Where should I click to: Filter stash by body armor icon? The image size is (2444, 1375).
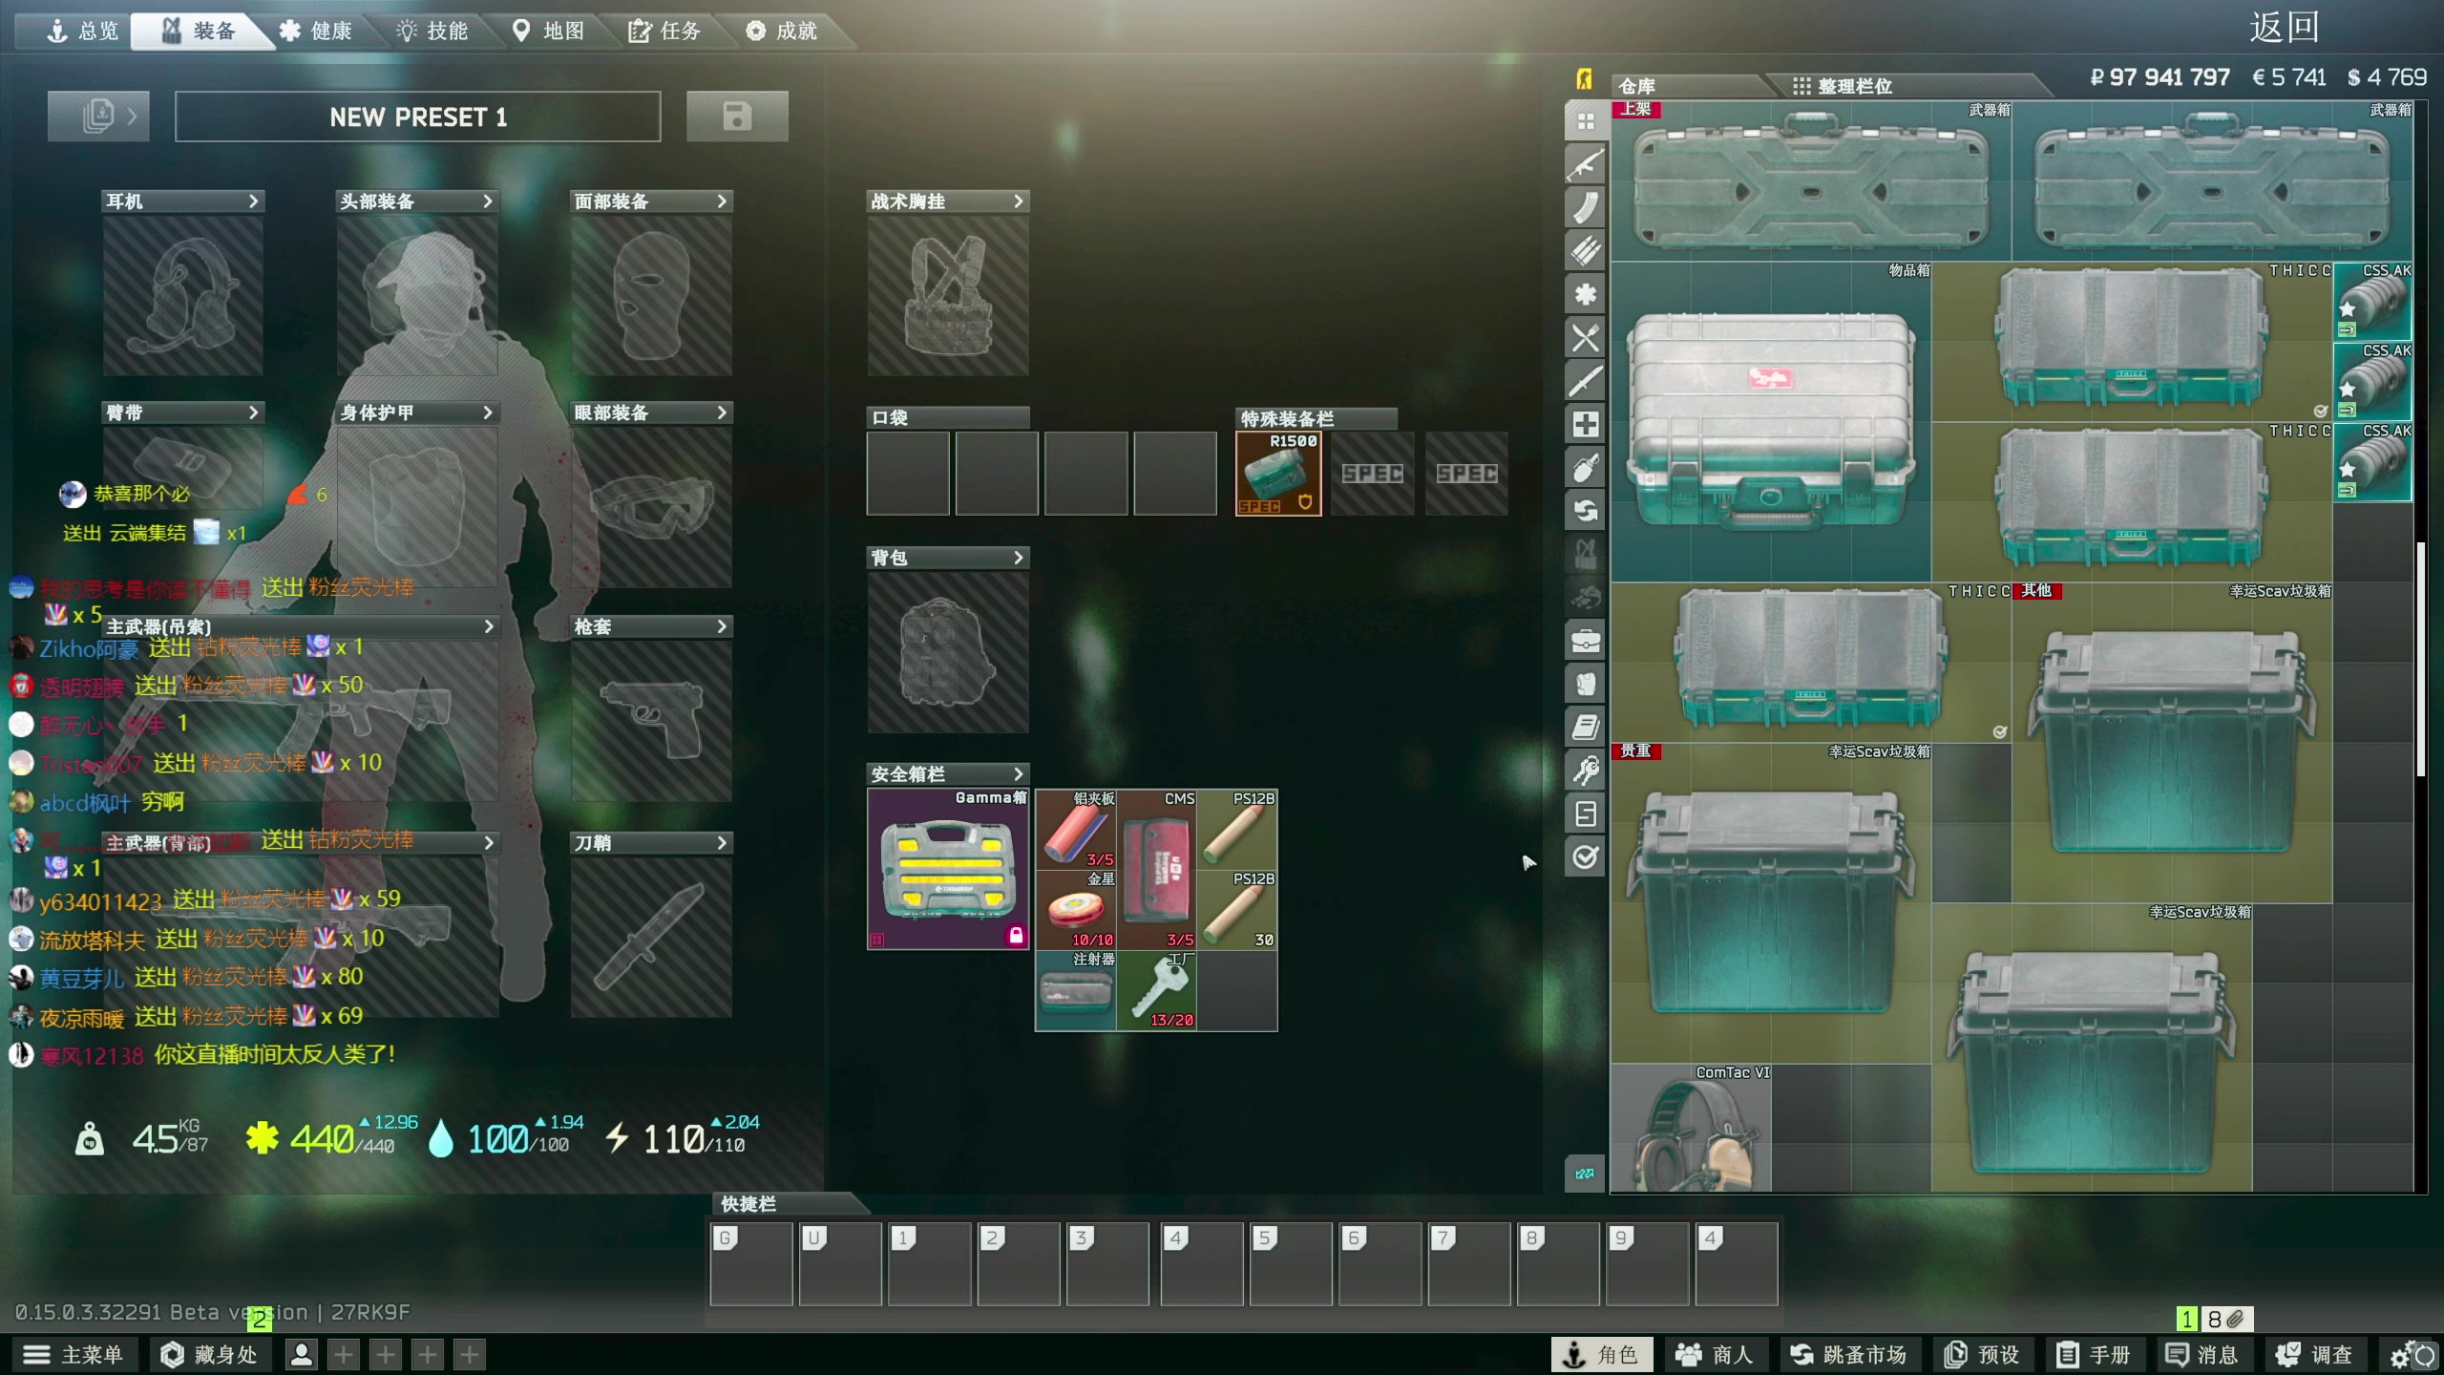1585,684
